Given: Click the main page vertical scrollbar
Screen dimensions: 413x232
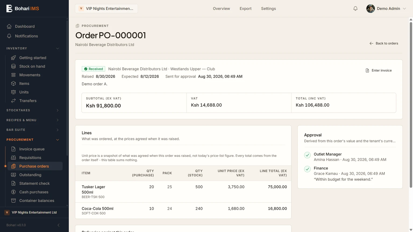Looking at the screenshot, I should point(411,105).
